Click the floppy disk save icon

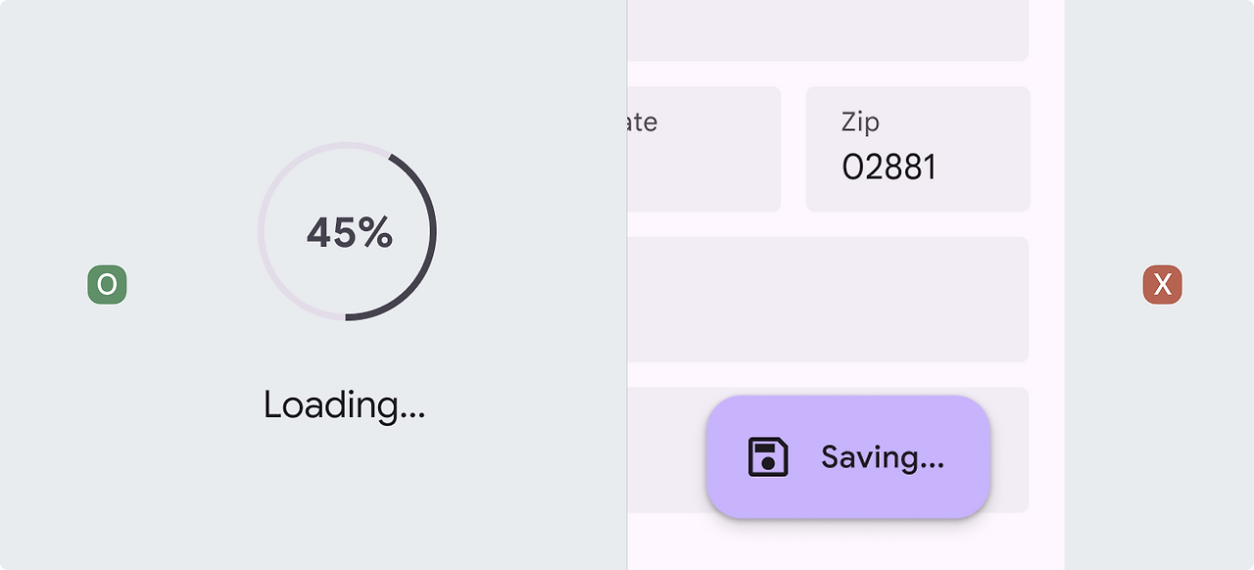point(768,457)
